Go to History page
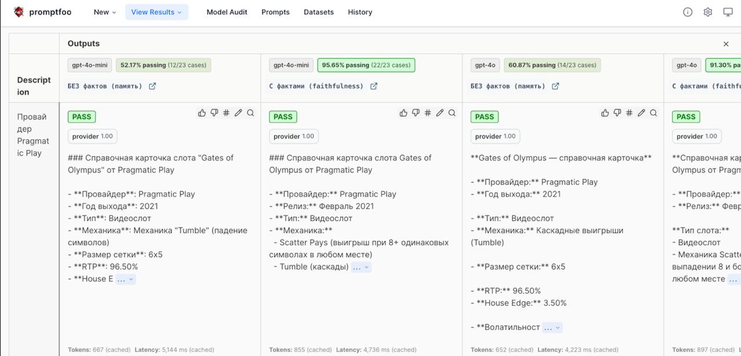Screen dimensions: 741x356 [x=360, y=12]
